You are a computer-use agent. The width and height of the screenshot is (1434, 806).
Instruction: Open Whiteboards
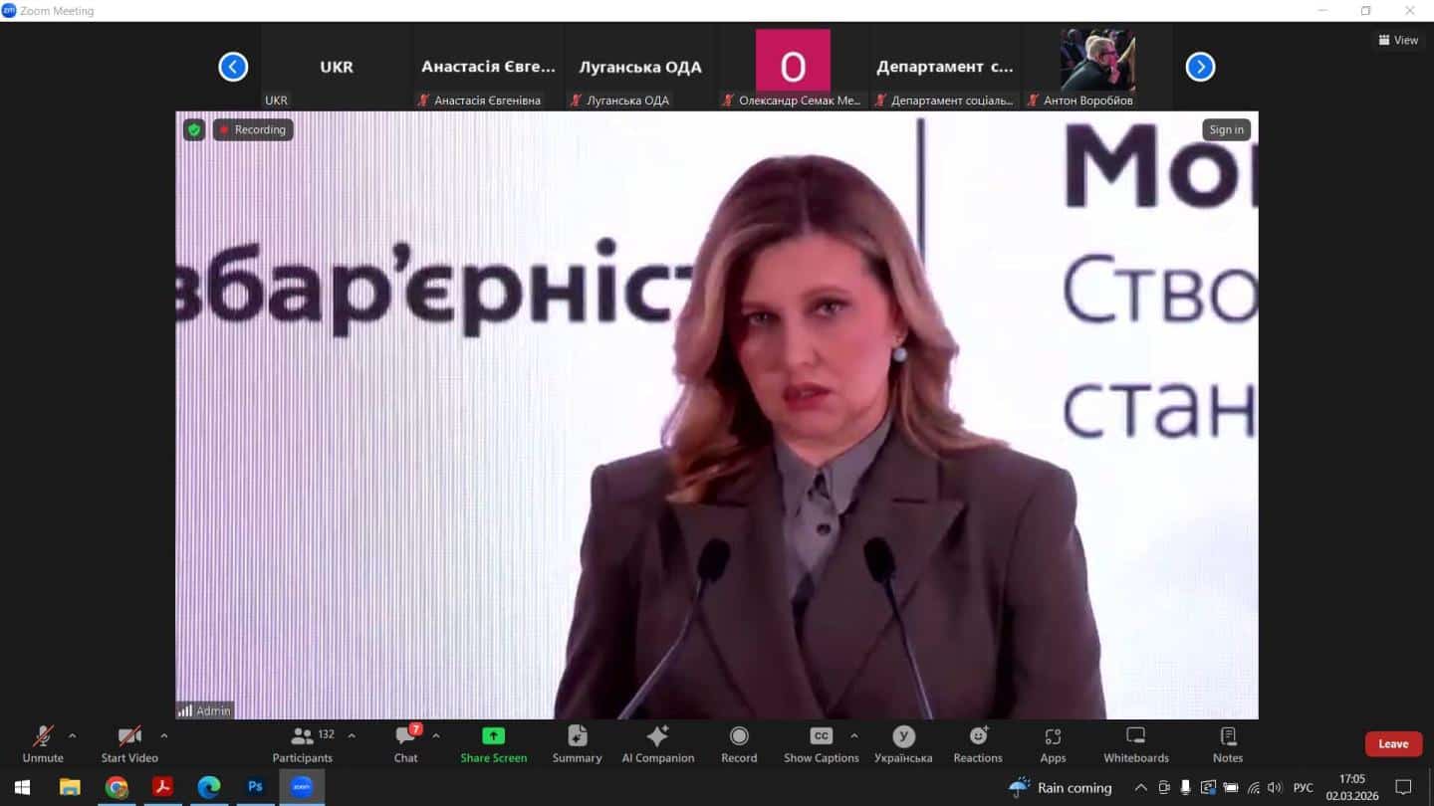[1135, 743]
